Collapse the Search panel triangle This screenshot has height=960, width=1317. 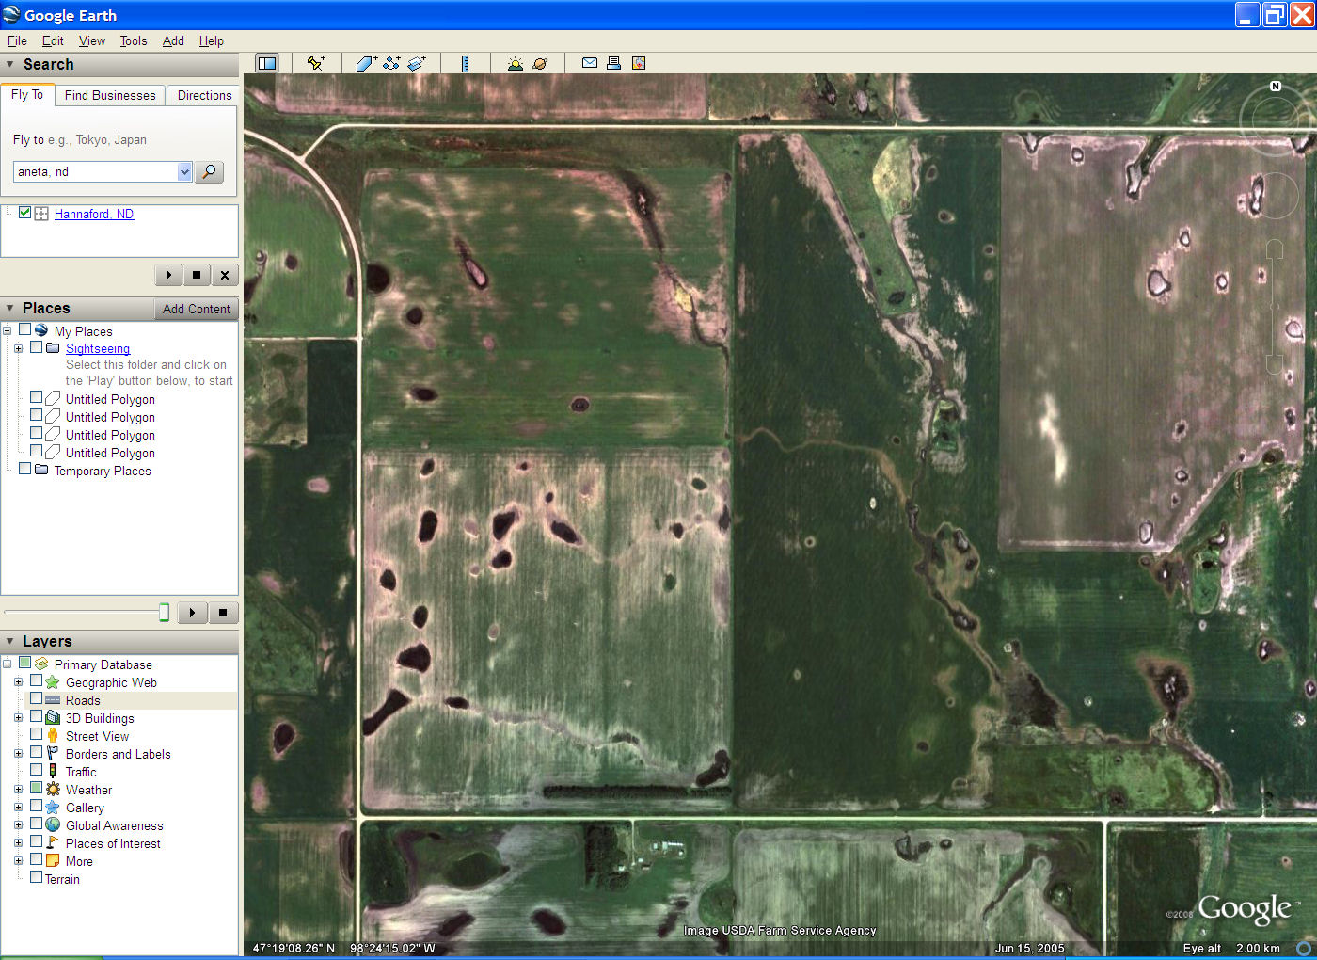pos(10,65)
